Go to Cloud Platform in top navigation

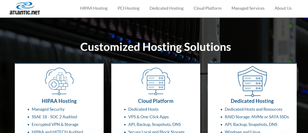pos(208,8)
